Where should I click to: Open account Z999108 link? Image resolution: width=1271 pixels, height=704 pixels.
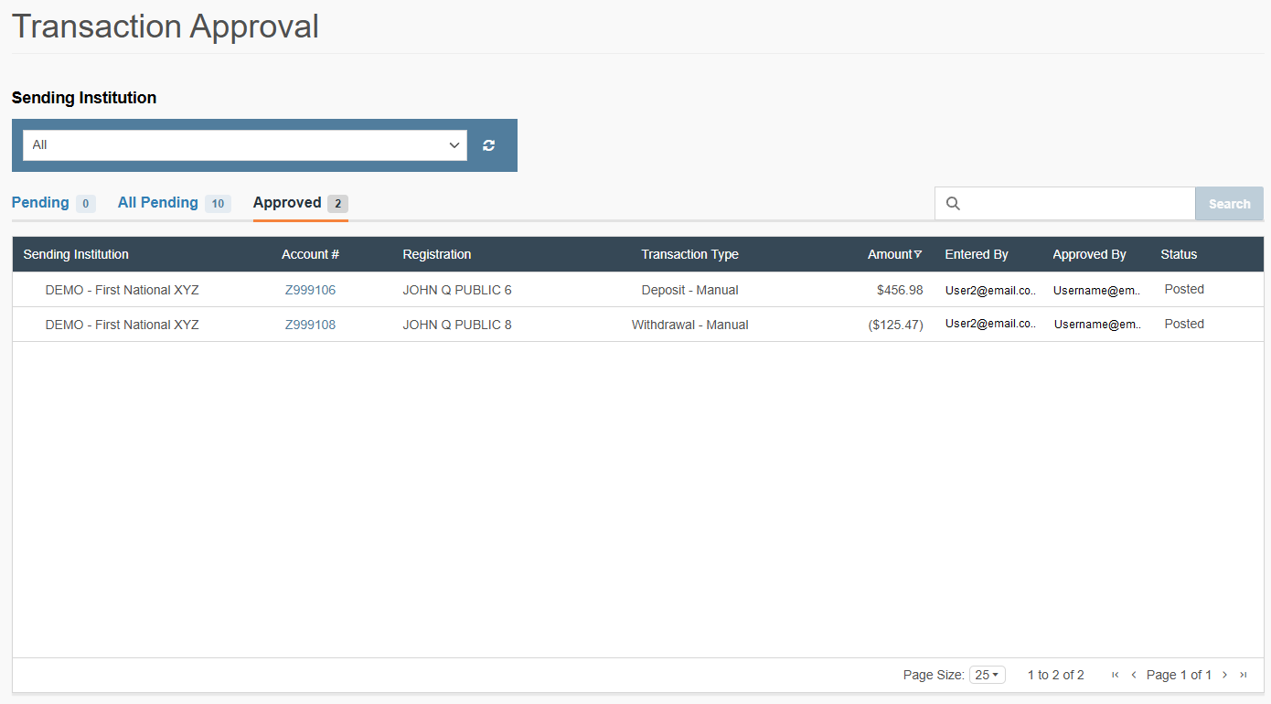point(310,325)
